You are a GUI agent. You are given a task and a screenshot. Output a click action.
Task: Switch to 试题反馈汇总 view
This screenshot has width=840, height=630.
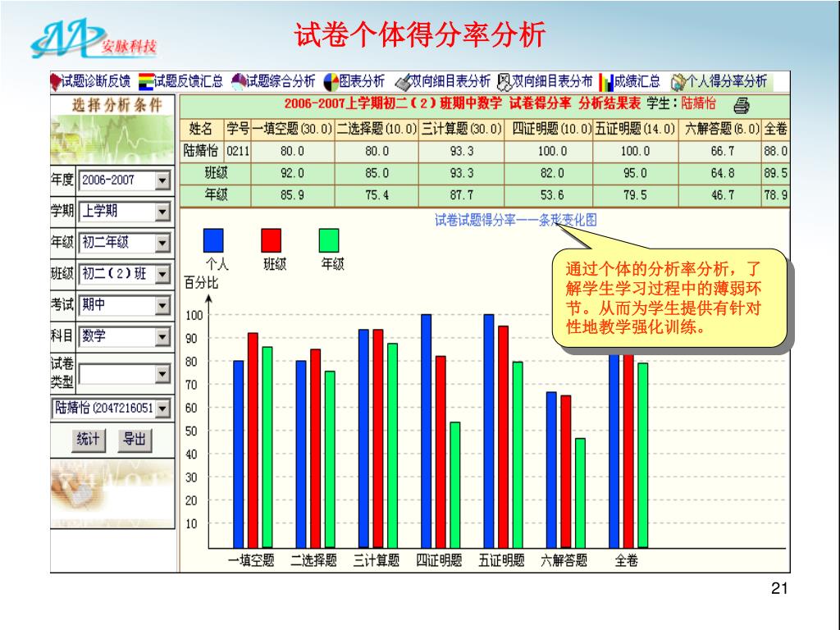click(189, 81)
